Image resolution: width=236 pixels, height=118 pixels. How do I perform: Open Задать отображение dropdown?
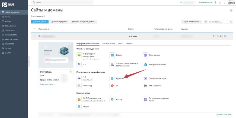192,22
